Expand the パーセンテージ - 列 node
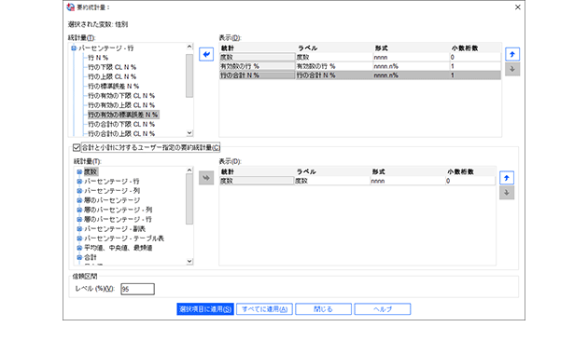Screen dimensions: 588x354 [x=79, y=191]
